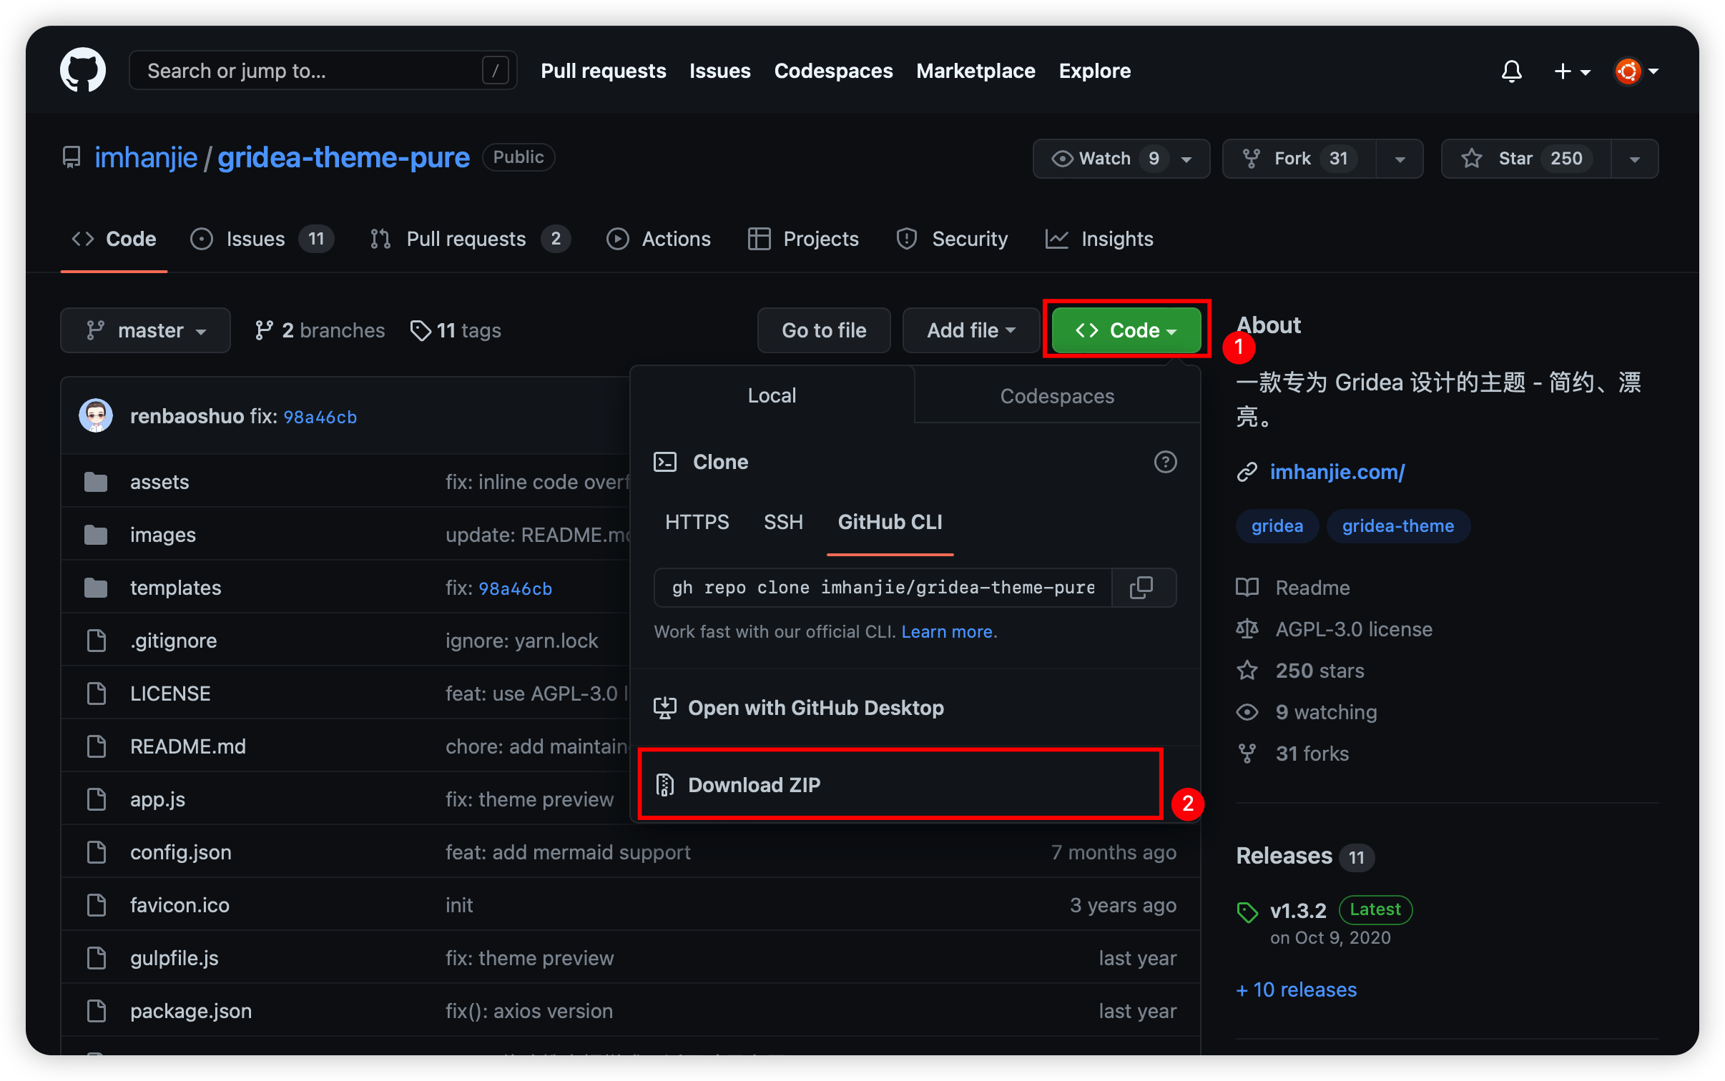Image resolution: width=1725 pixels, height=1081 pixels.
Task: Click the tag icon beside v1.3.2 release
Action: (1247, 912)
